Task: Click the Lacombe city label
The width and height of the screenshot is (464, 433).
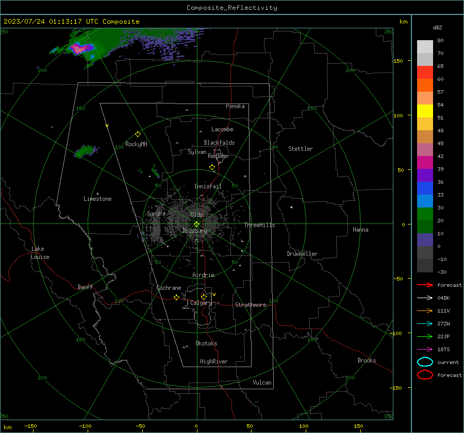Action: [x=222, y=129]
